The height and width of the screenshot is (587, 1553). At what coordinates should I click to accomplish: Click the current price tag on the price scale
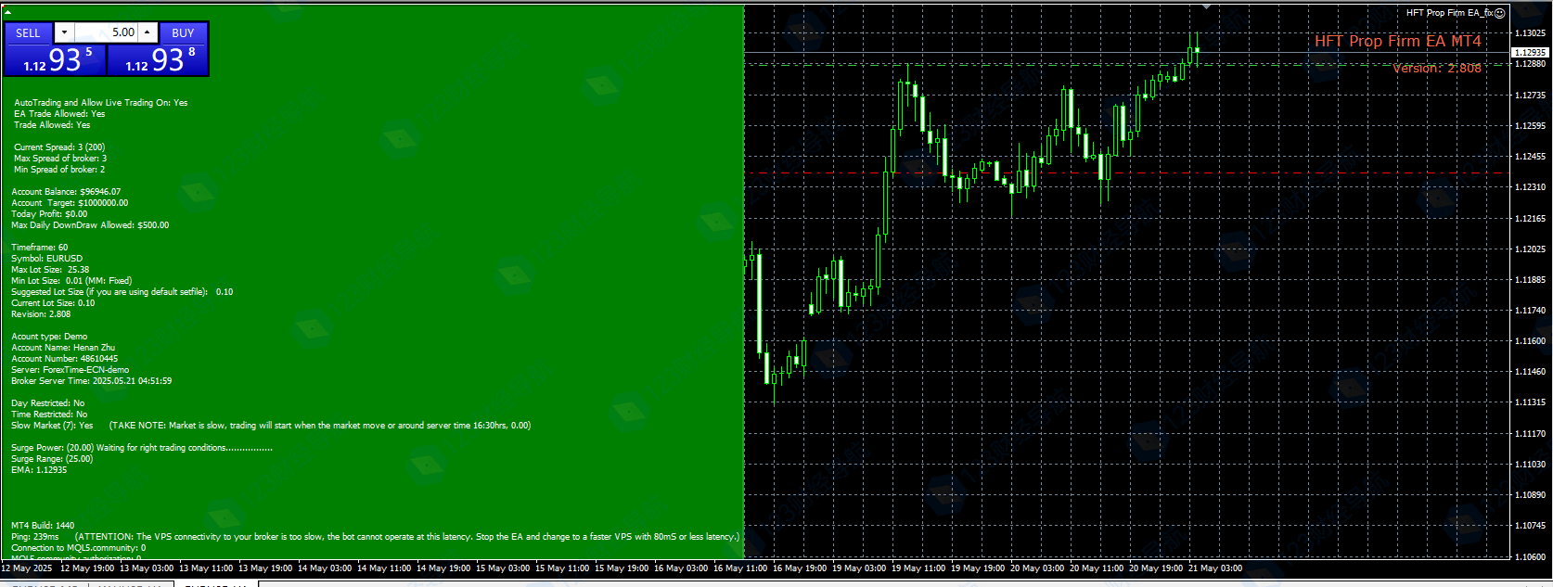click(1531, 53)
